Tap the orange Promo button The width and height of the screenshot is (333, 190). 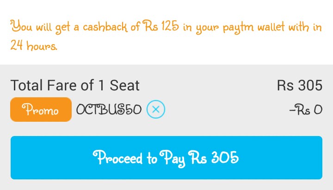tap(41, 110)
